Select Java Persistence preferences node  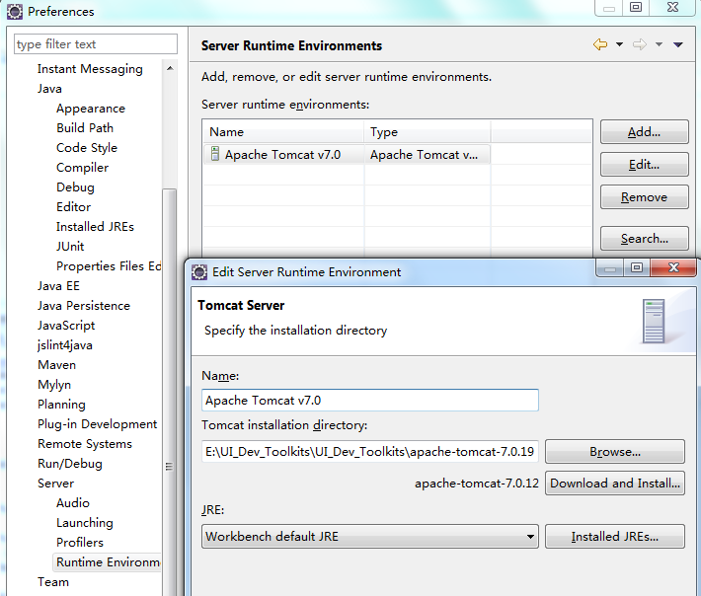tap(84, 306)
